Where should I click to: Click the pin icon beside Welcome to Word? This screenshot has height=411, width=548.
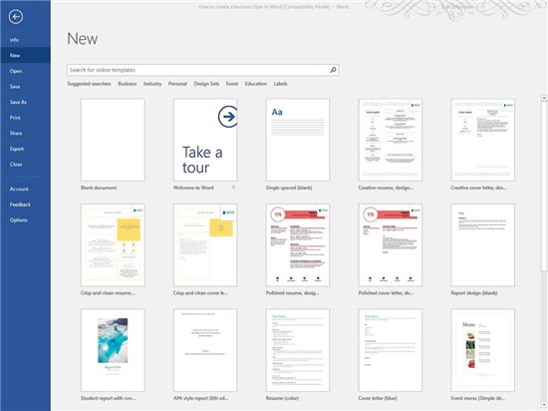click(233, 188)
